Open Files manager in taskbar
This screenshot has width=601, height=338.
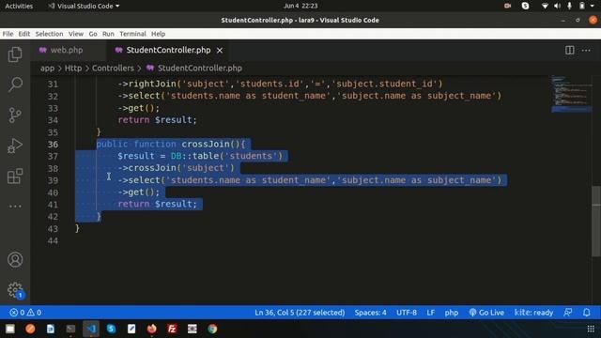click(x=10, y=329)
